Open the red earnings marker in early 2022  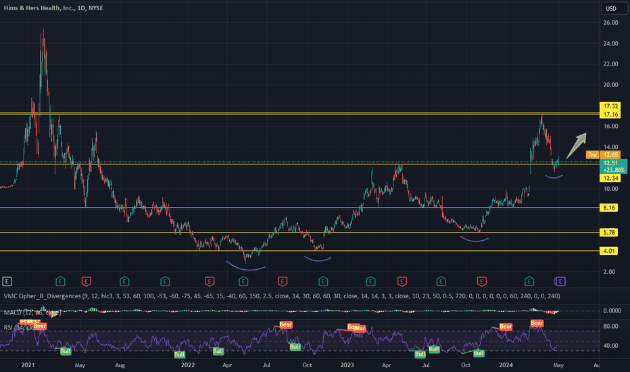[x=210, y=281]
